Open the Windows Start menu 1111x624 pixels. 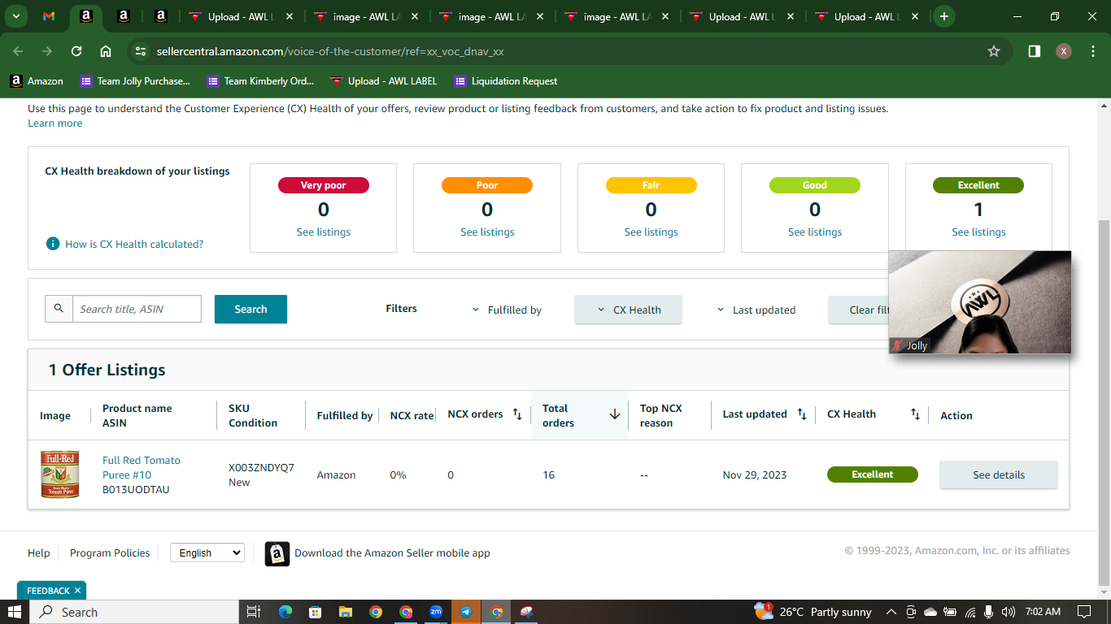click(x=14, y=612)
